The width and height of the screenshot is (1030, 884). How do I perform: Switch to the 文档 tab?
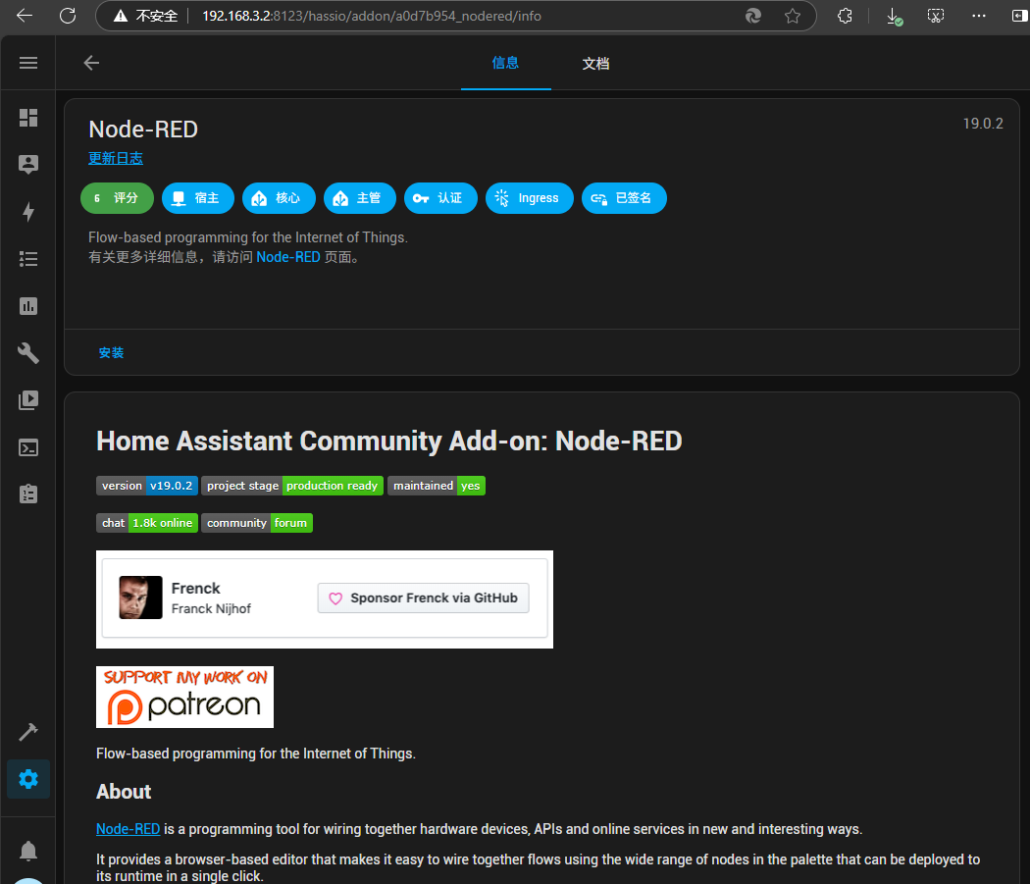595,64
